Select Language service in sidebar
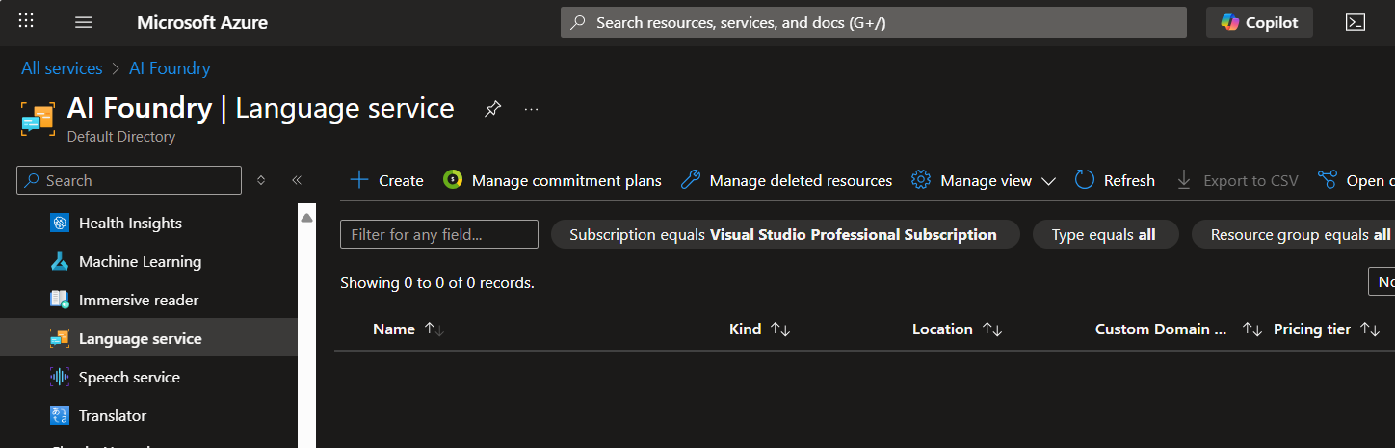 [148, 338]
